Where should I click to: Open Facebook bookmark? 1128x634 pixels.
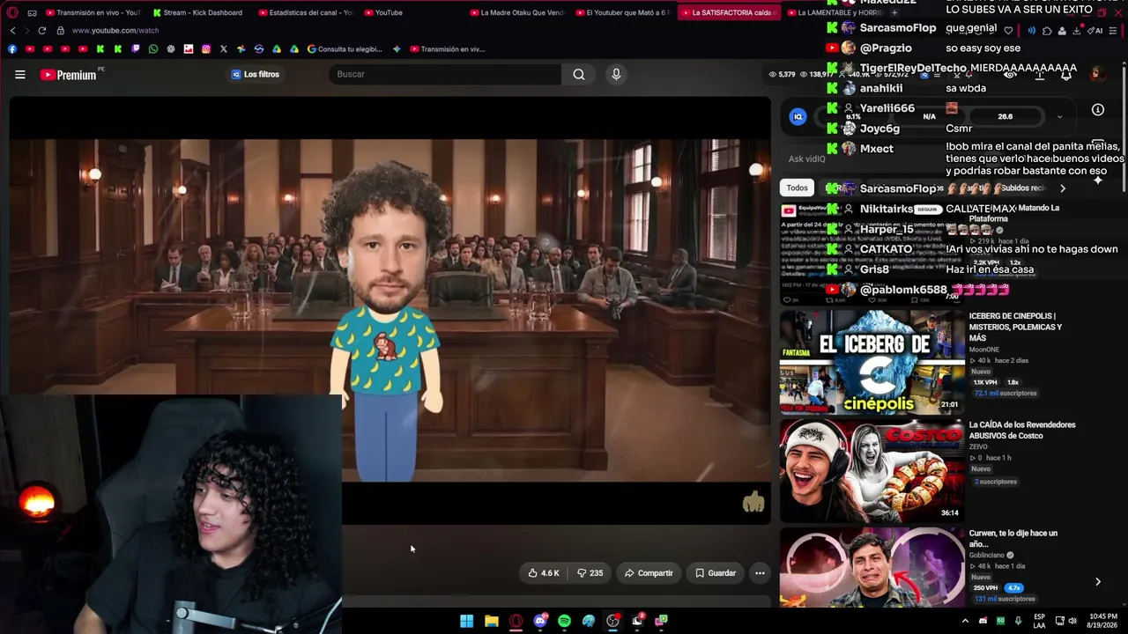[x=11, y=49]
